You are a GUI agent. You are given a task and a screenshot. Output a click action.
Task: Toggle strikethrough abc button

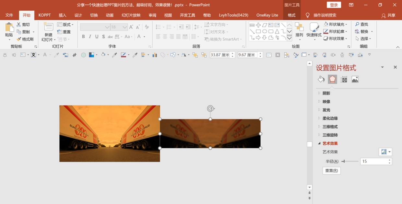110,37
